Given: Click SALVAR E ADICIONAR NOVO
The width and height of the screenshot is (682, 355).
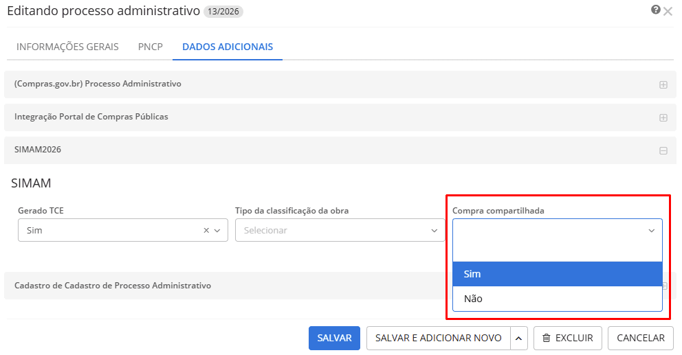Looking at the screenshot, I should point(438,338).
